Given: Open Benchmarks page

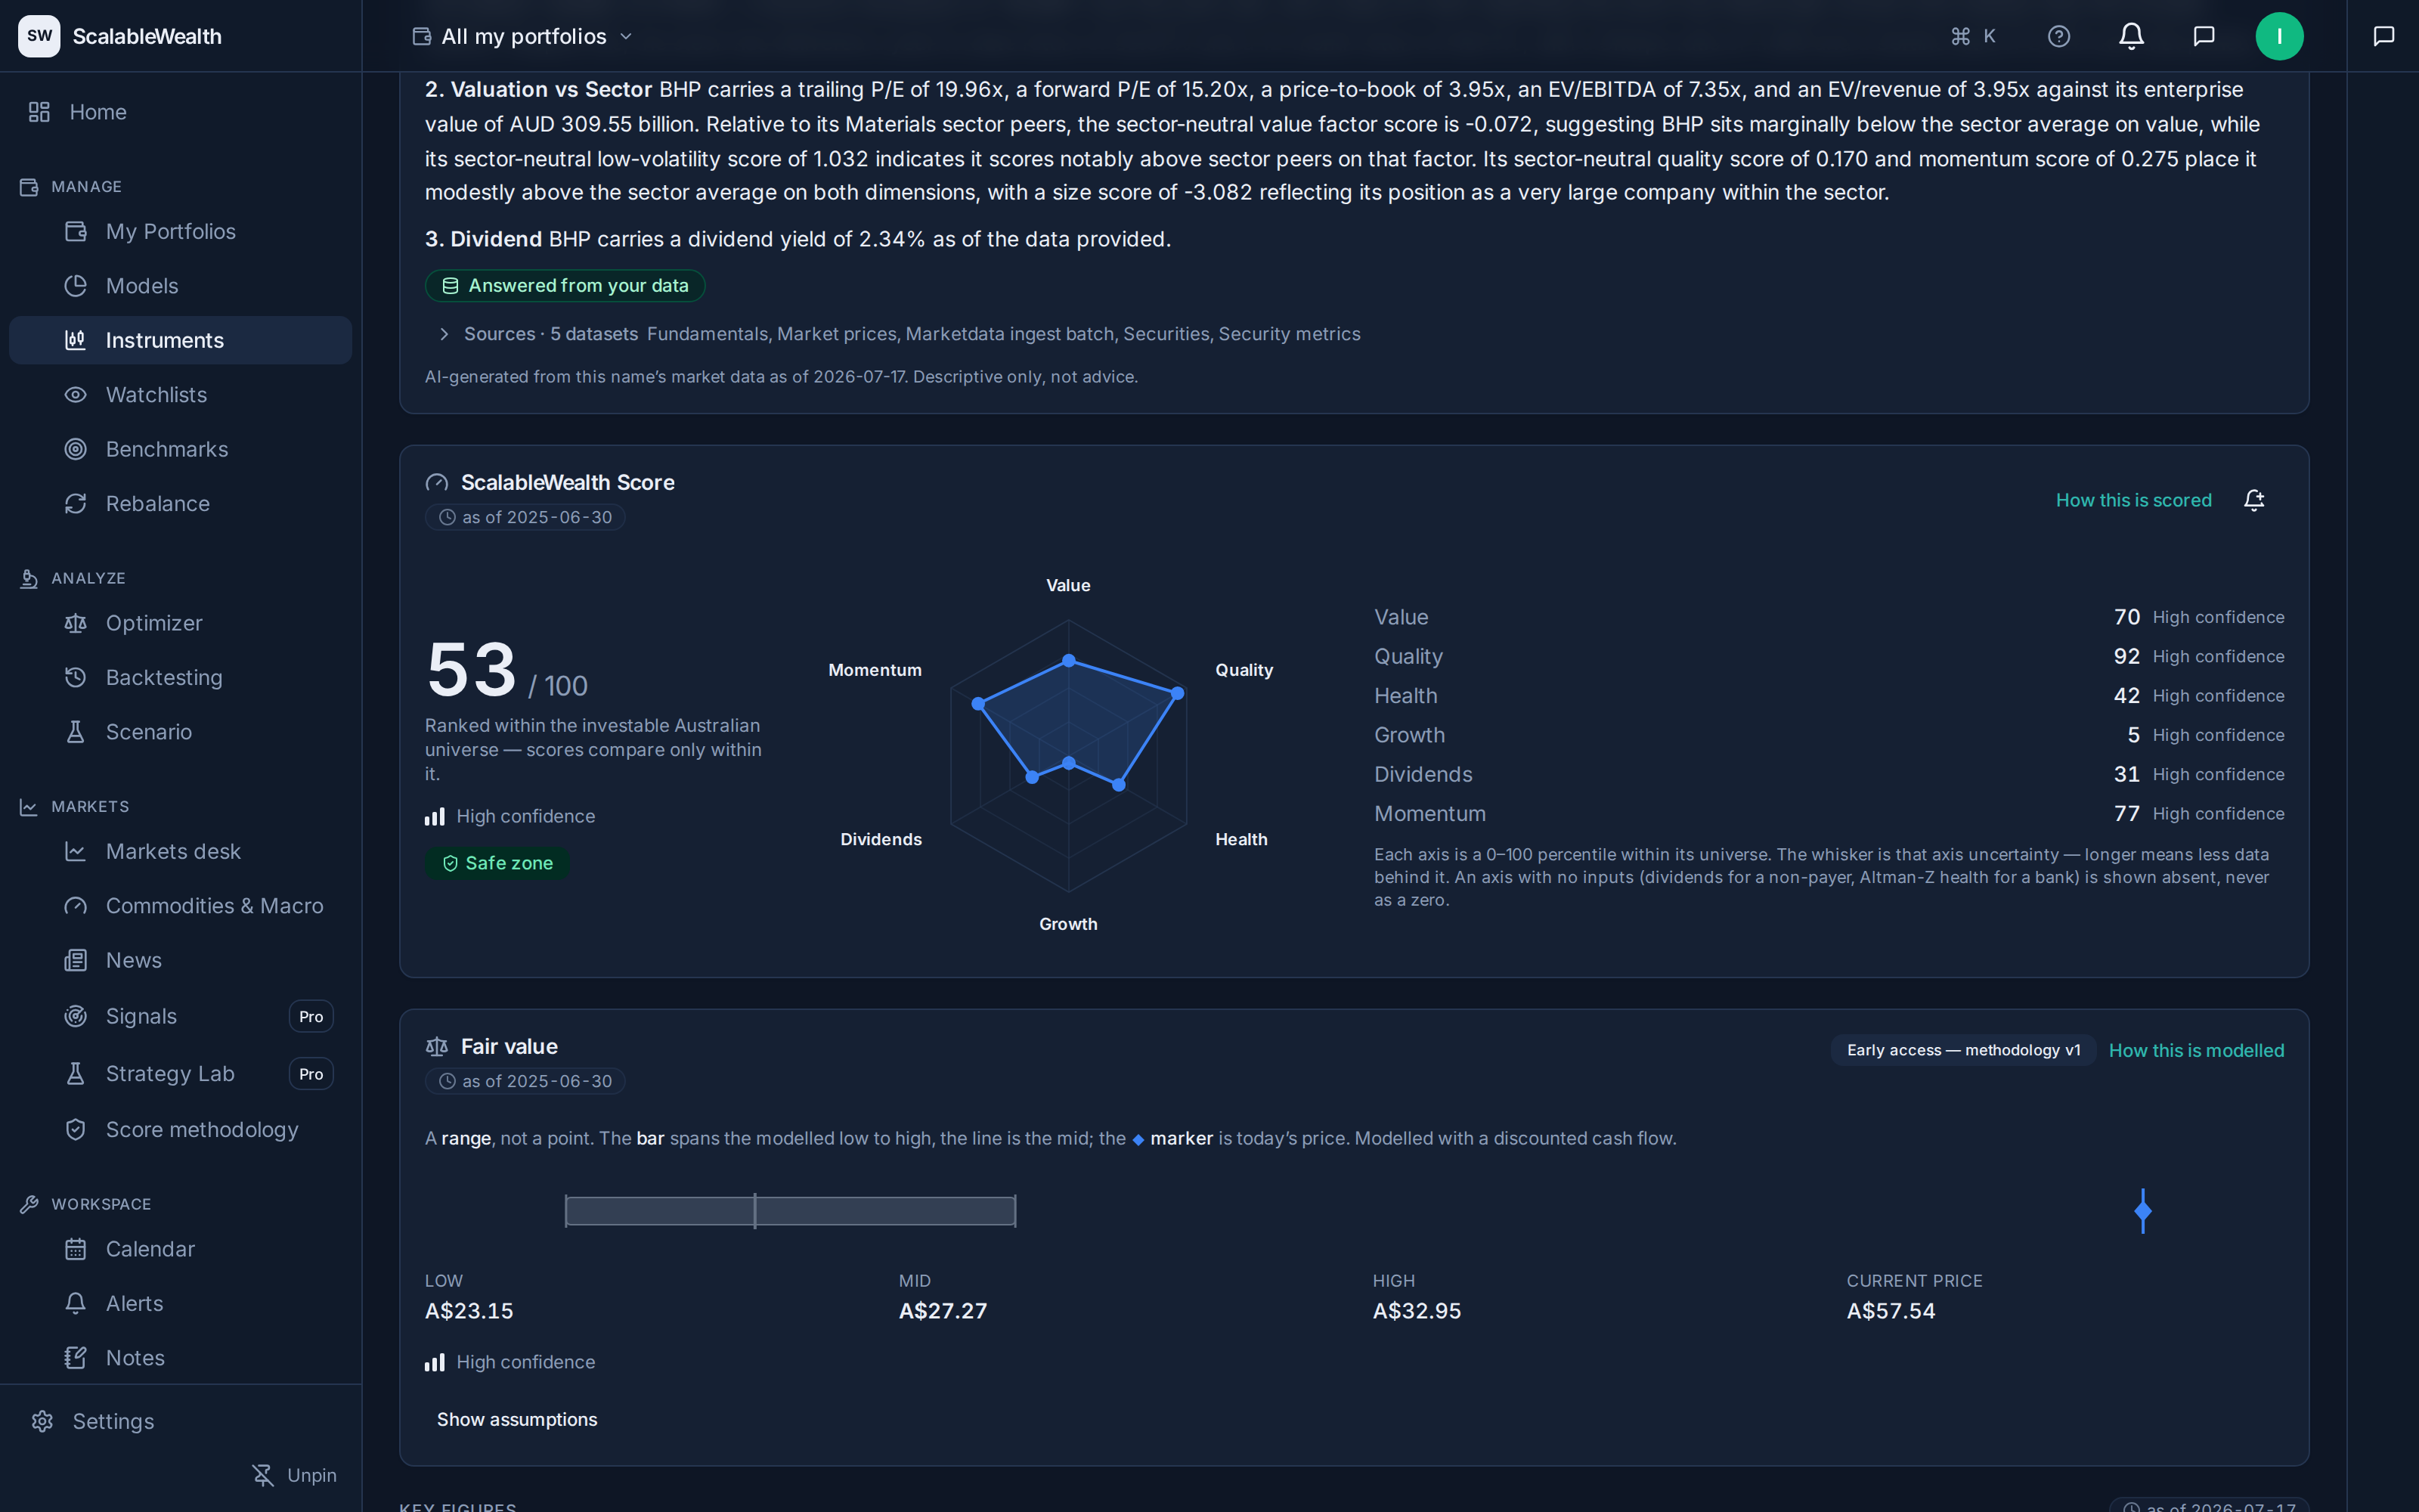Looking at the screenshot, I should click(x=180, y=449).
